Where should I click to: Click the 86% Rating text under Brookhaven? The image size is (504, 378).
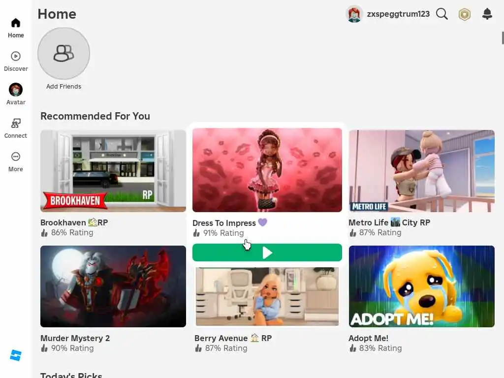point(72,232)
